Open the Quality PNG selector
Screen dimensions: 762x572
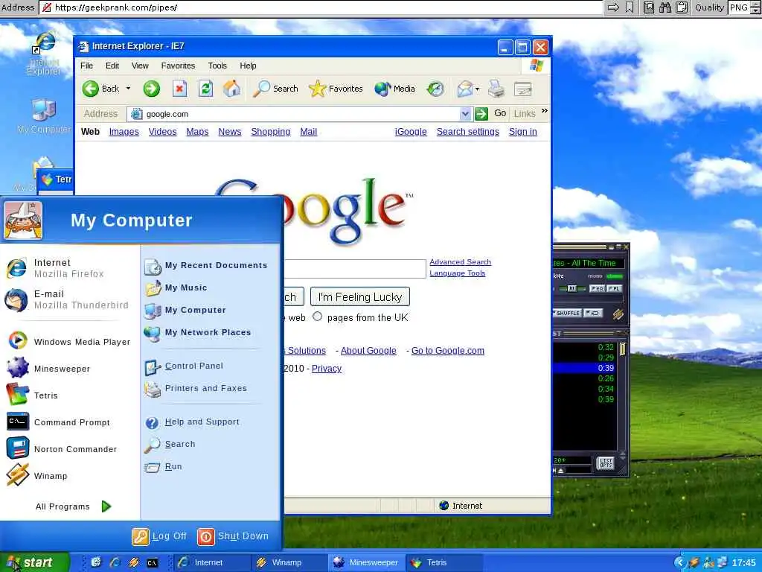(744, 7)
